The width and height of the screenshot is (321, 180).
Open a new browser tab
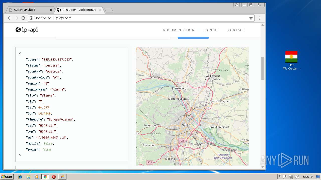click(x=109, y=10)
